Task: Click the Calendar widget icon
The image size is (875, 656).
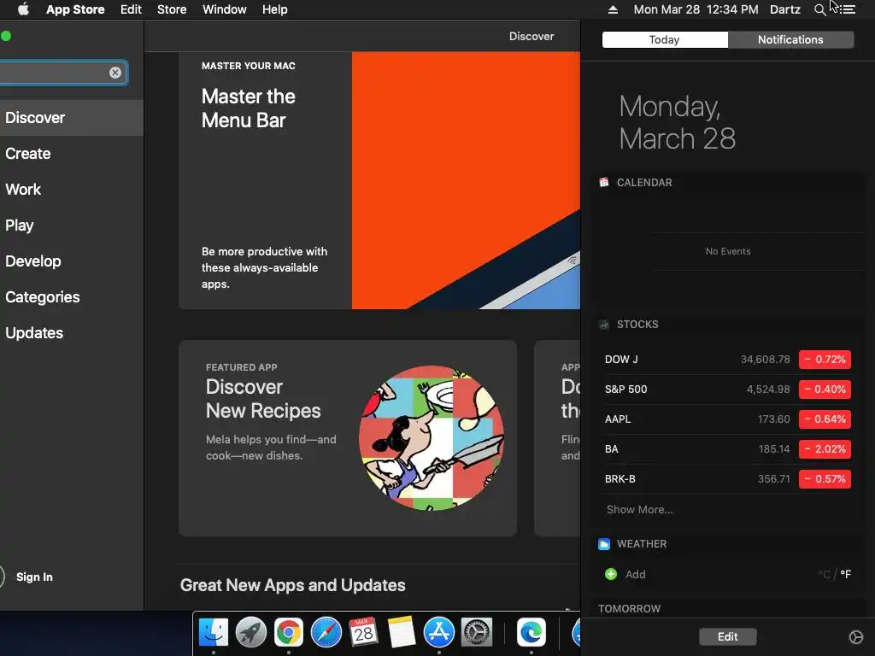Action: 604,183
